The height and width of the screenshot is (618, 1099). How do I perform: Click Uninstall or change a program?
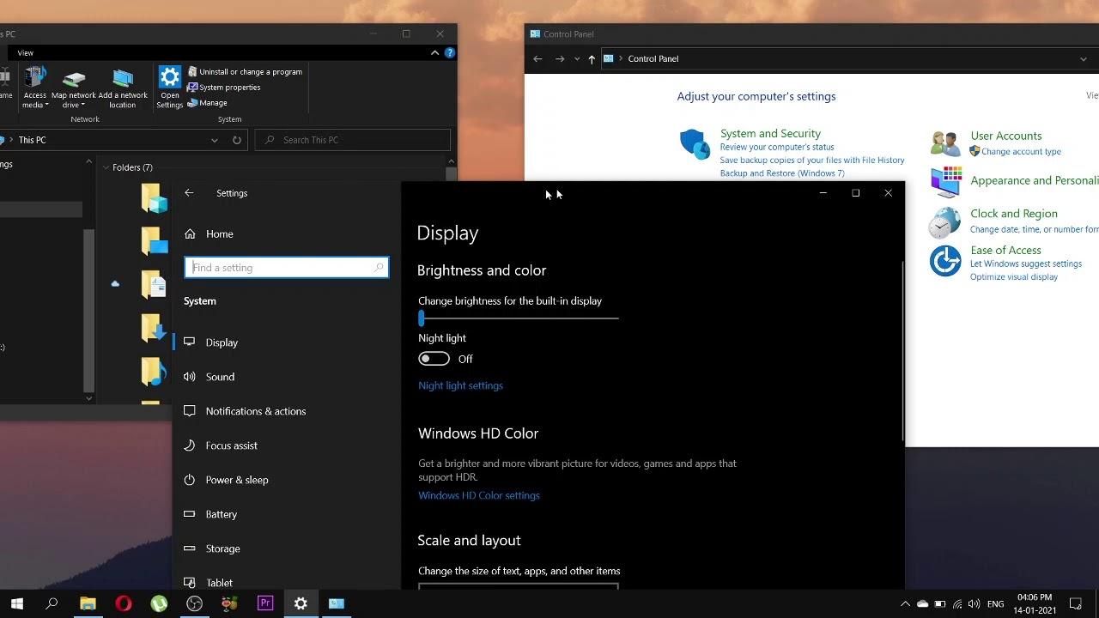[x=245, y=72]
